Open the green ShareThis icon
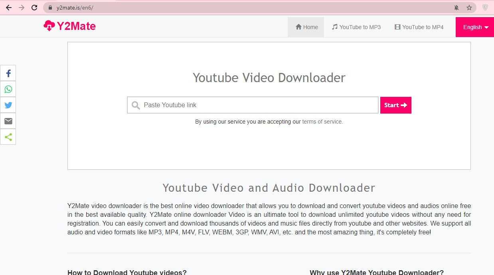 point(8,137)
